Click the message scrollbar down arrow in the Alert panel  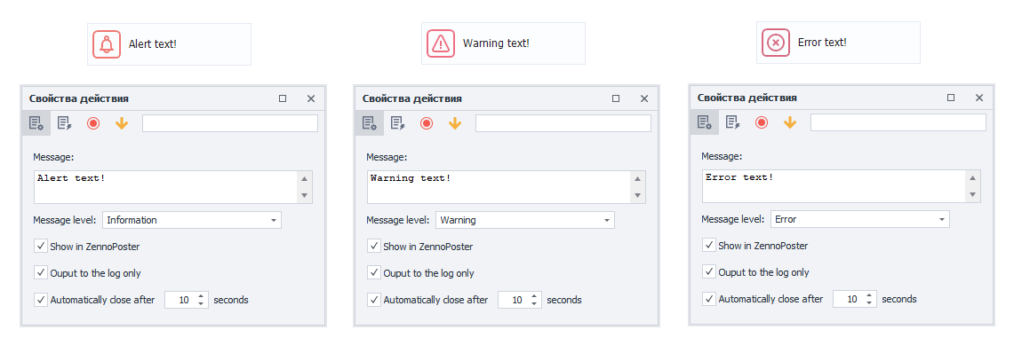point(305,195)
